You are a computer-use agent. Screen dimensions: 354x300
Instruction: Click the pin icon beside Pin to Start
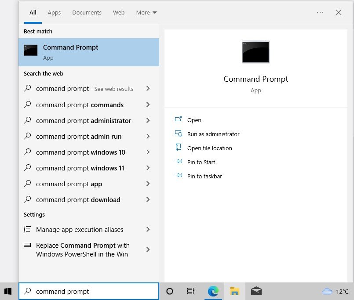[179, 161]
